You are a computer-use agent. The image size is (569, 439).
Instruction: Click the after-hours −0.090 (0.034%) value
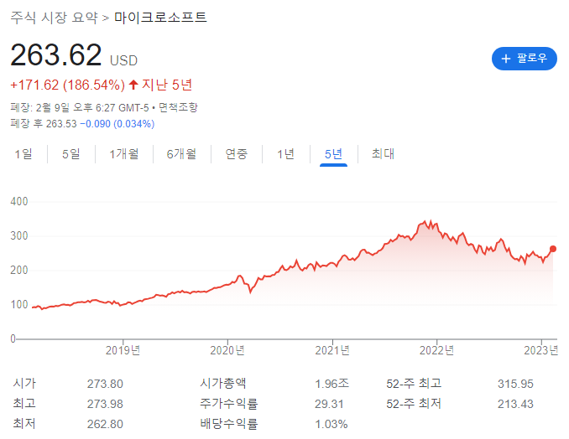tap(117, 124)
